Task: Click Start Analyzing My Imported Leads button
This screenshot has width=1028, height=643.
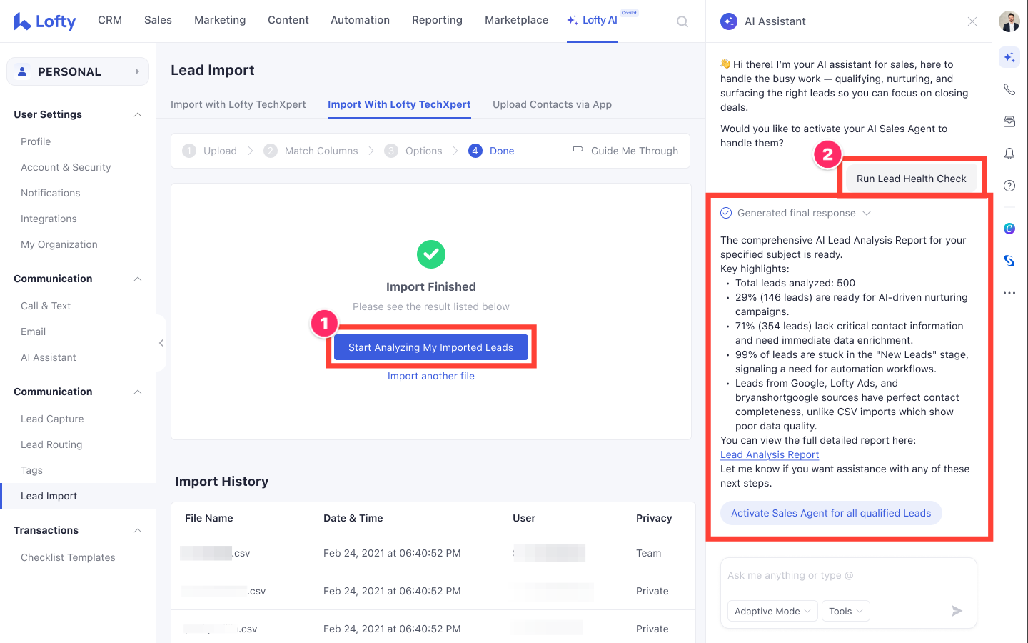Action: (x=430, y=347)
